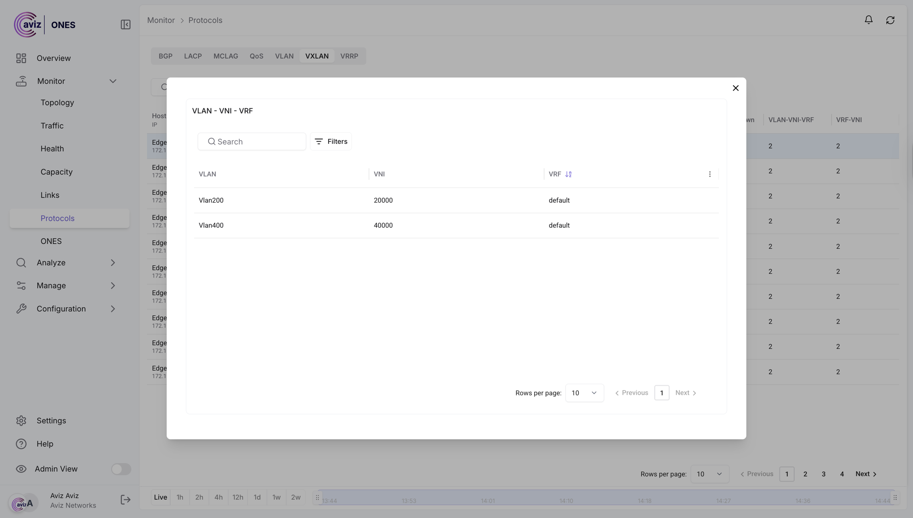Click the notifications bell icon

click(868, 20)
